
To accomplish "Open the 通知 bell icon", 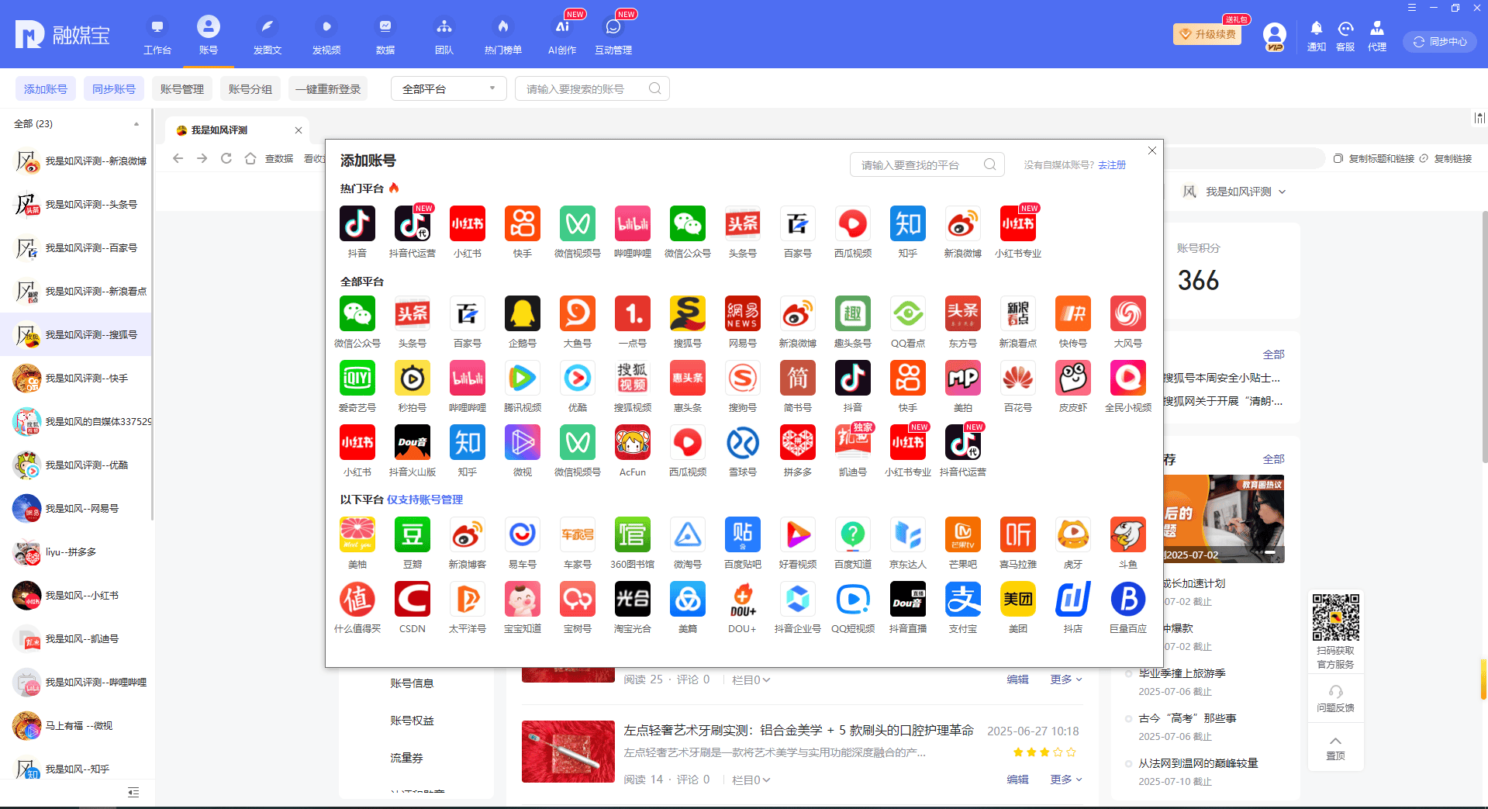I will tap(1317, 29).
